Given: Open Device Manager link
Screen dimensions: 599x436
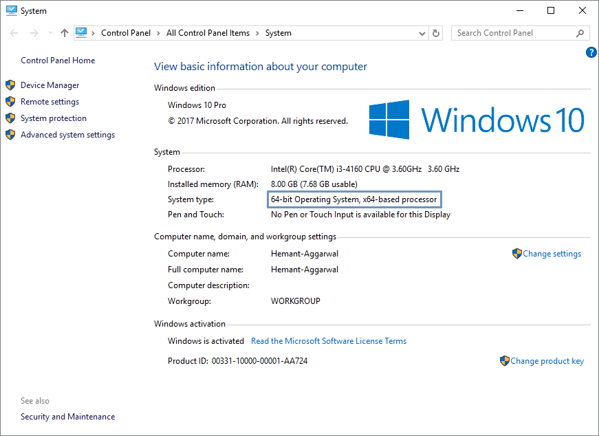Looking at the screenshot, I should (x=50, y=85).
